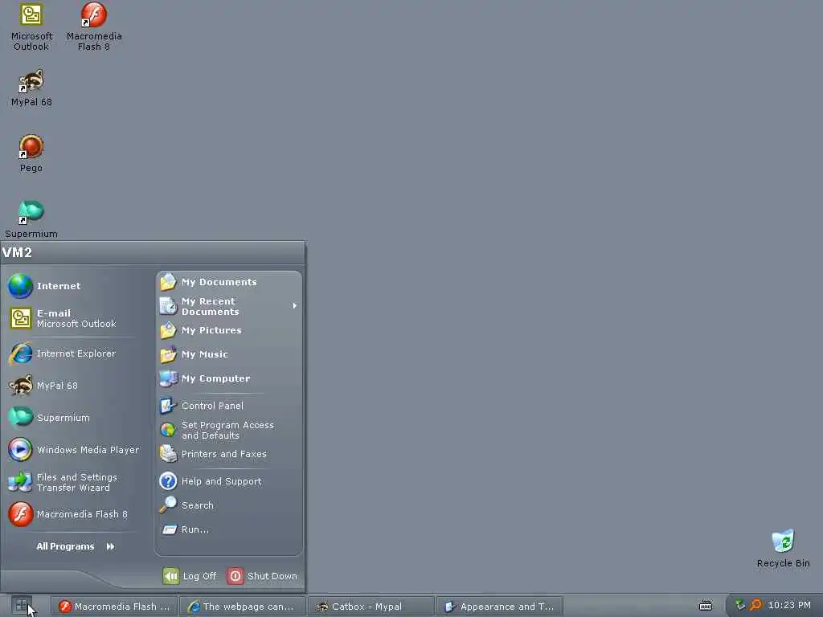Open the Recycle Bin on desktop

coord(783,549)
